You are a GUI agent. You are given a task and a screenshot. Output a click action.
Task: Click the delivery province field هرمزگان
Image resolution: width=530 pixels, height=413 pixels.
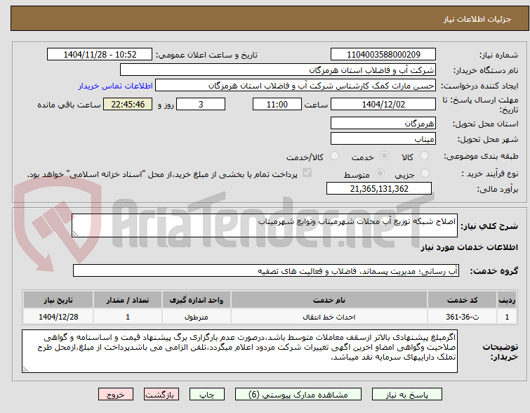383,123
